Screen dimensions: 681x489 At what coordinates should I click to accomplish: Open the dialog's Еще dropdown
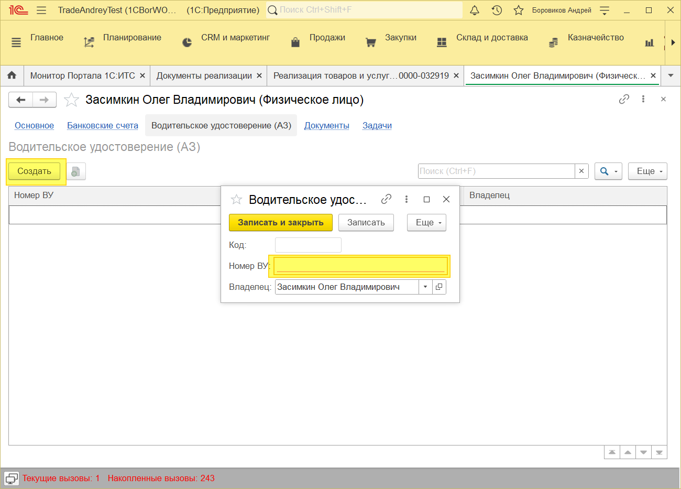click(426, 222)
